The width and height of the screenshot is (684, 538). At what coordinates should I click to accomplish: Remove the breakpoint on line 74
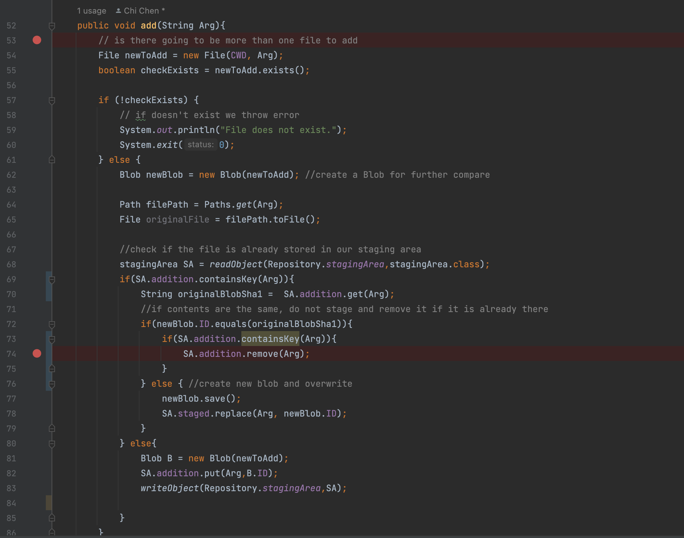pos(37,354)
